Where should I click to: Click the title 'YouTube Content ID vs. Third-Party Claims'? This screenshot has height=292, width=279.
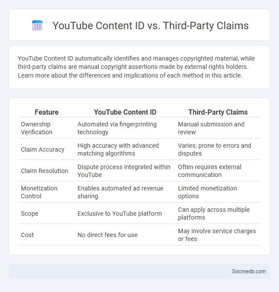coord(150,26)
